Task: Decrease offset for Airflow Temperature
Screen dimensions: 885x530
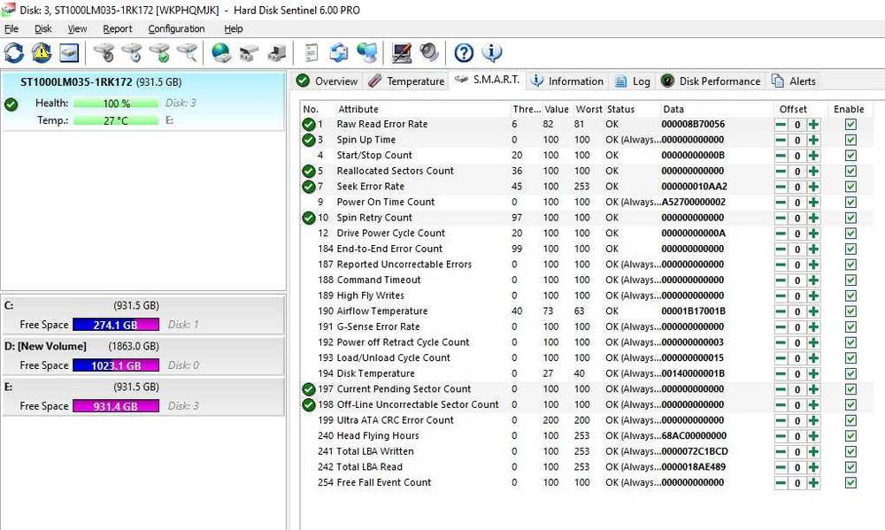Action: point(781,311)
